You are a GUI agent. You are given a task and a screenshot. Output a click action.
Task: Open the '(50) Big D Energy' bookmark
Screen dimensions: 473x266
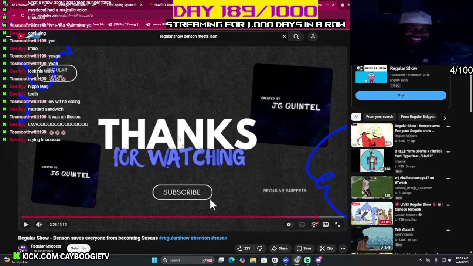(x=124, y=24)
